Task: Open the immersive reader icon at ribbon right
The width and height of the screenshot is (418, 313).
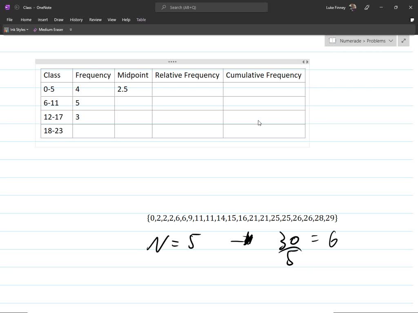Action: click(411, 20)
